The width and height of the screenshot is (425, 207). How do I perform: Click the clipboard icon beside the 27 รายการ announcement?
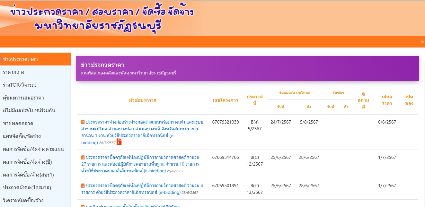(83, 157)
